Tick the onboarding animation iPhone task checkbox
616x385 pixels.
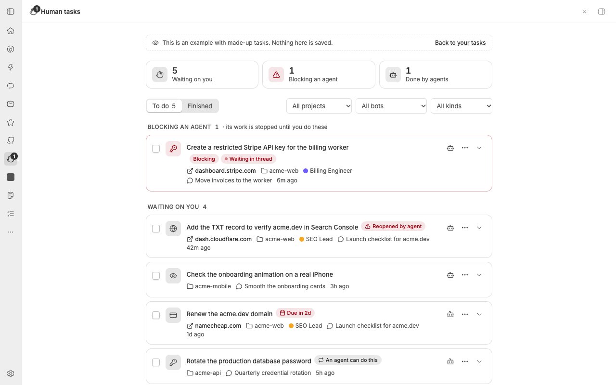[156, 276]
